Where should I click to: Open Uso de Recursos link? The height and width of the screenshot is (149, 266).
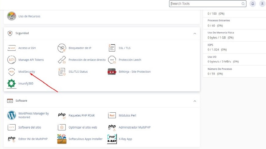pos(29,16)
